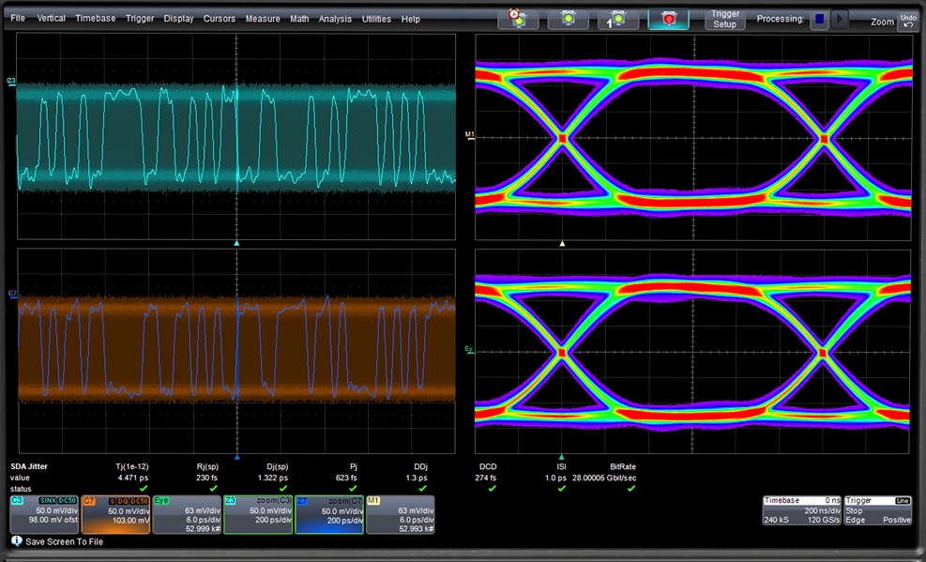Open the Analysis menu
Viewport: 926px width, 562px height.
point(335,19)
